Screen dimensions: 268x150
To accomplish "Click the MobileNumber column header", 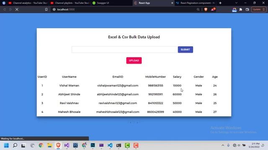I will 155,77.
